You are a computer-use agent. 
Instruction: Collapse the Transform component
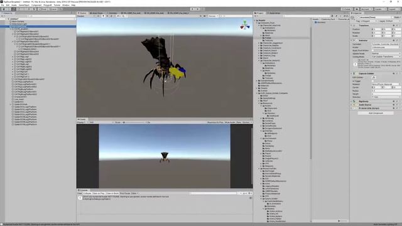(x=352, y=25)
